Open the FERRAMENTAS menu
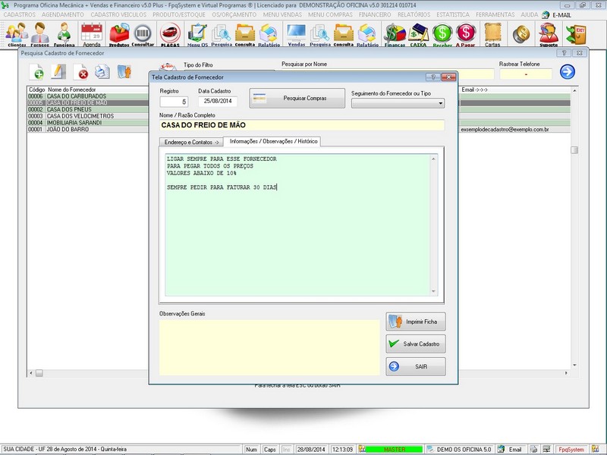607x455 pixels. click(x=495, y=14)
